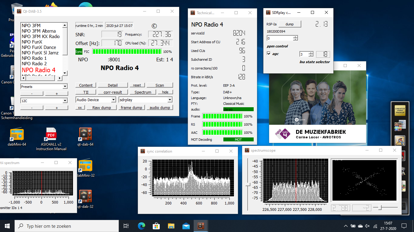Open the network tray icon

[375, 226]
